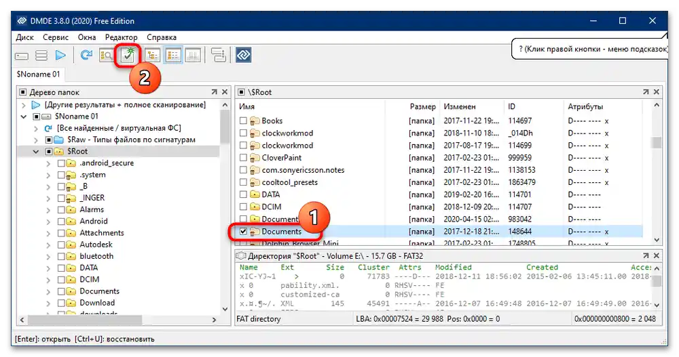Sort file list by Размер column
This screenshot has height=357, width=679.
pyautogui.click(x=422, y=106)
